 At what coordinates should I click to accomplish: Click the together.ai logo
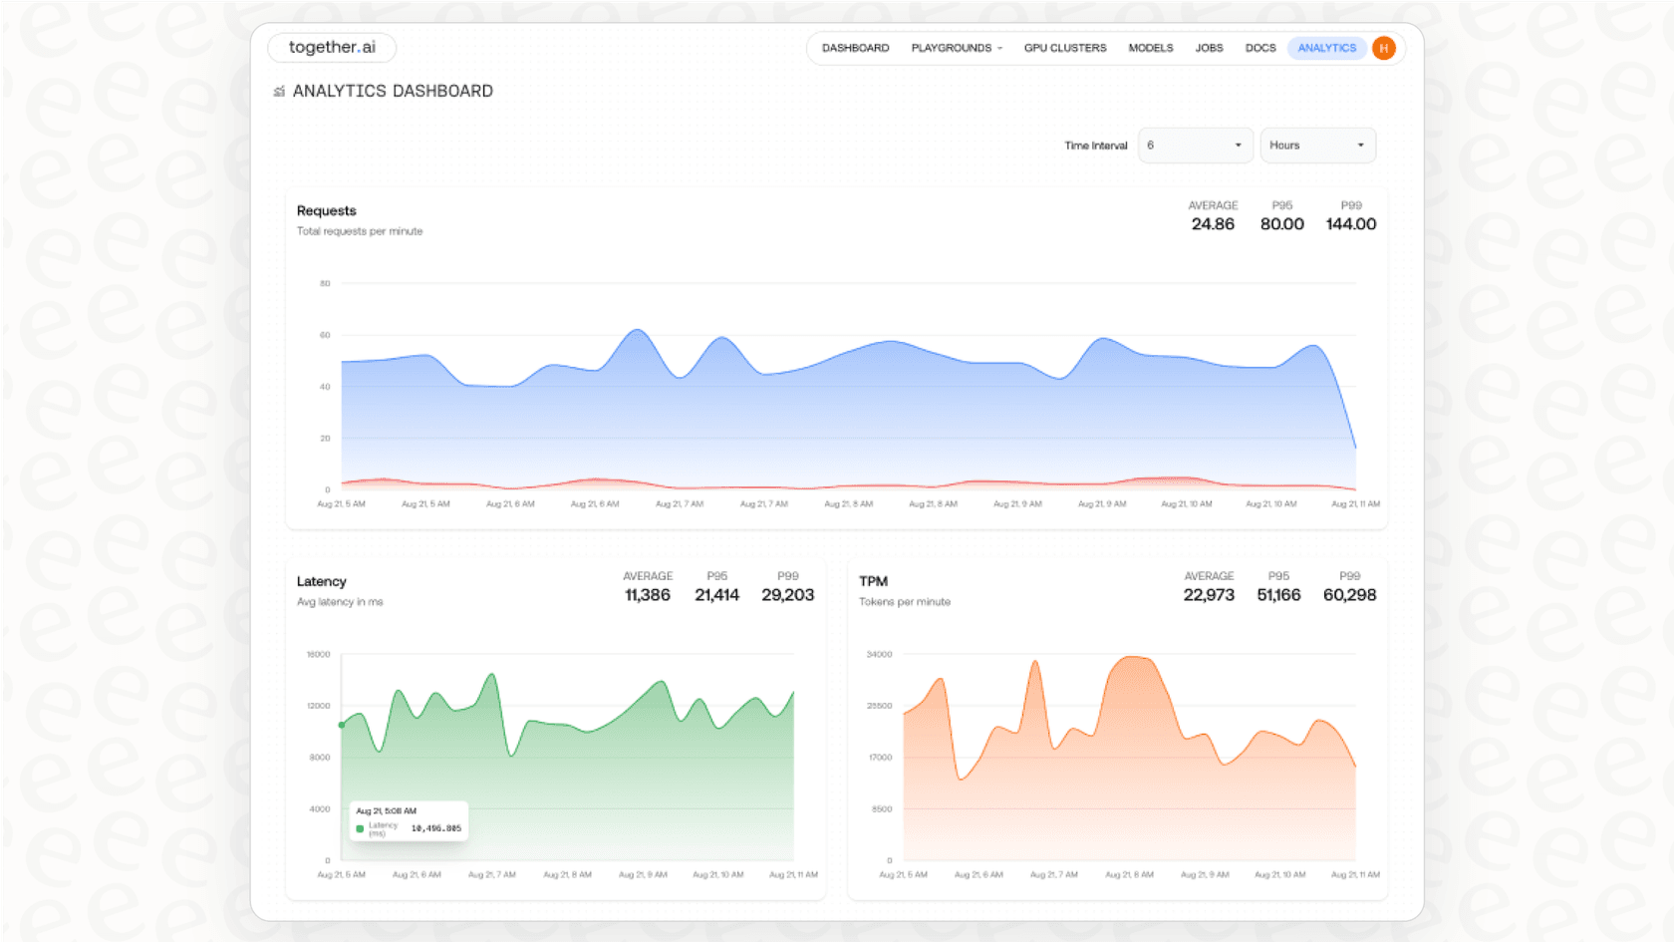pyautogui.click(x=331, y=47)
